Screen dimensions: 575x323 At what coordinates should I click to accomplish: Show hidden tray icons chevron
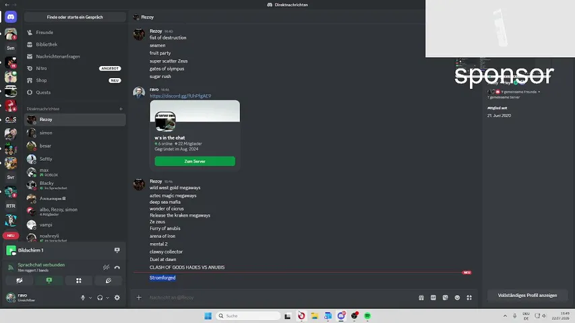click(x=505, y=316)
